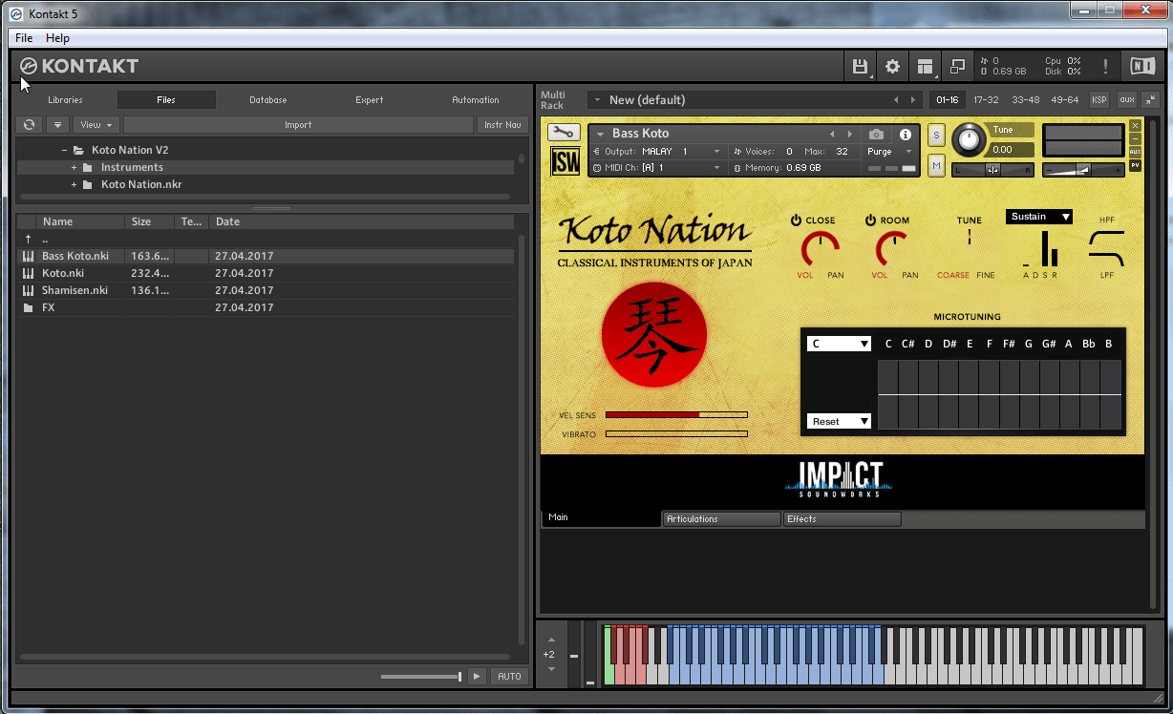
Task: Go to previous multi preset arrow
Action: pos(896,100)
